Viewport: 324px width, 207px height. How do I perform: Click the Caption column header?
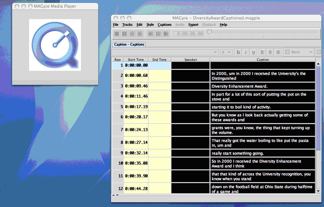coord(263,60)
